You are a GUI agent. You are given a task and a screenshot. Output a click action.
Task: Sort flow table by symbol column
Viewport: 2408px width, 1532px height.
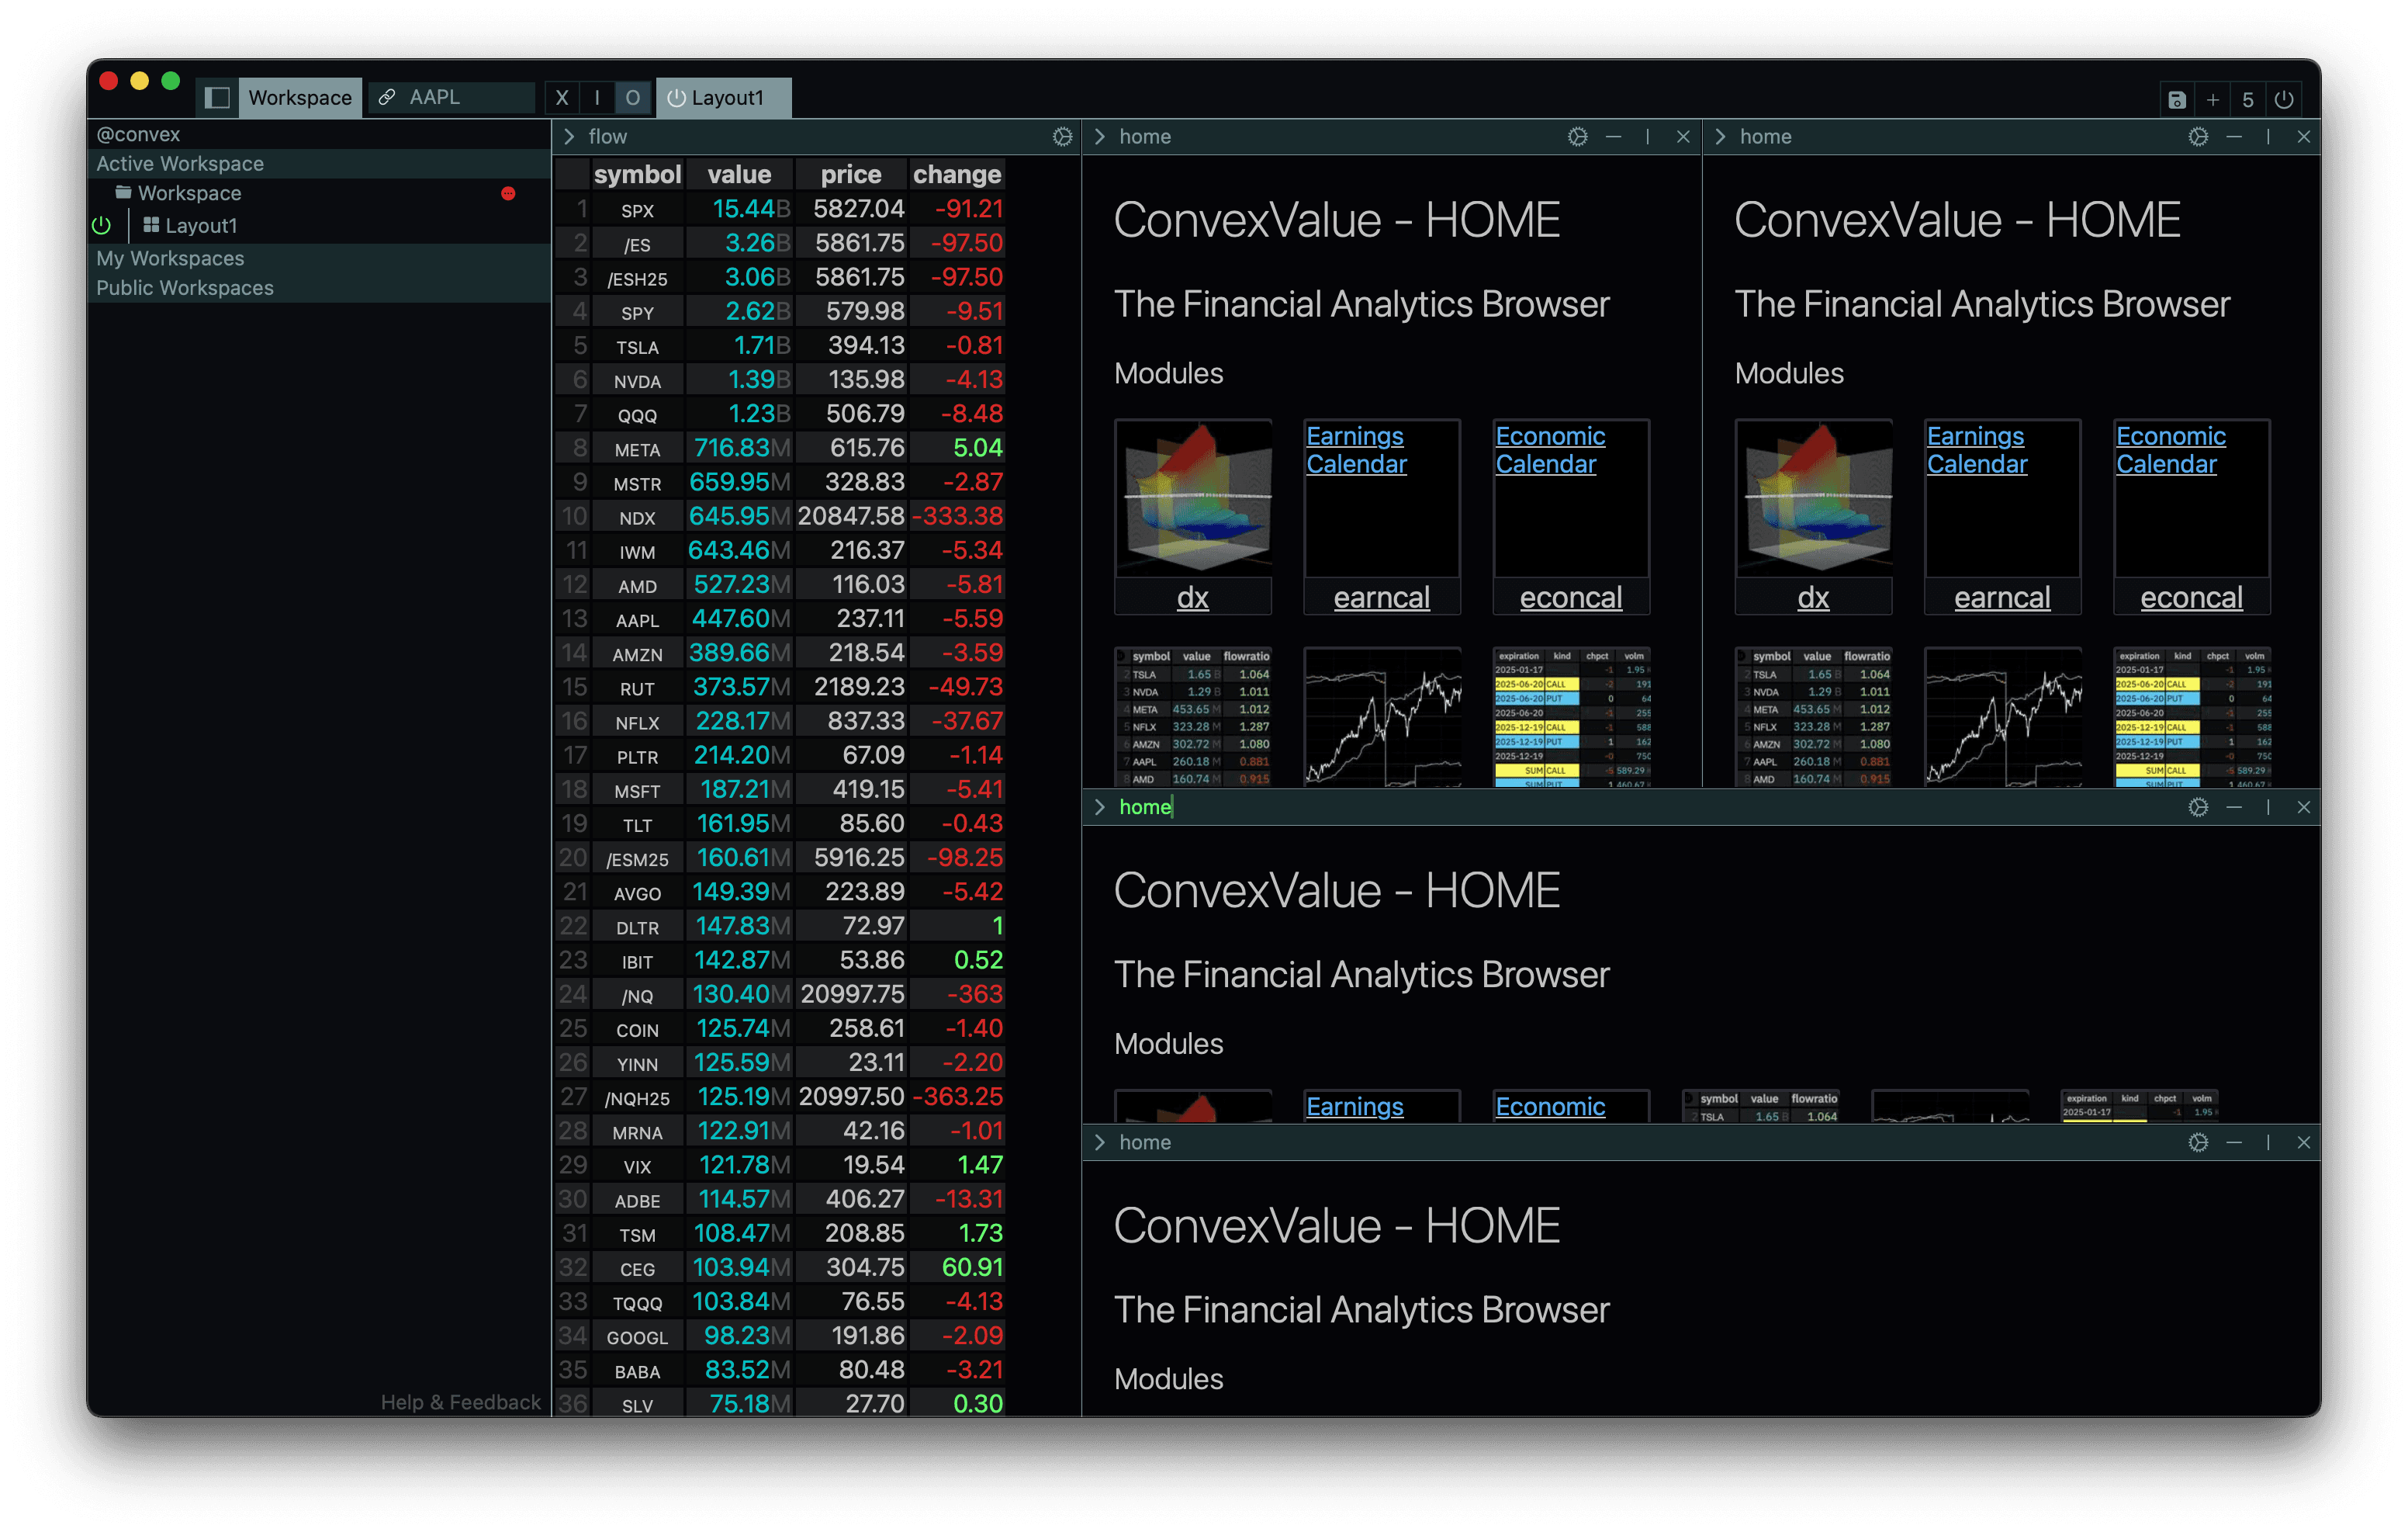(637, 174)
